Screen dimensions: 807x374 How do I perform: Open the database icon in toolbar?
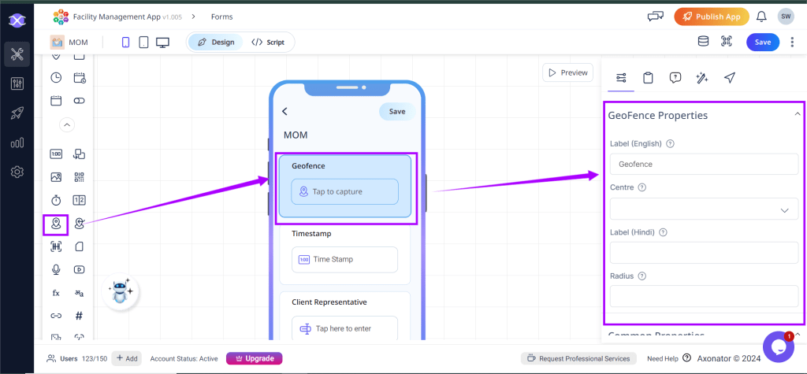point(703,42)
